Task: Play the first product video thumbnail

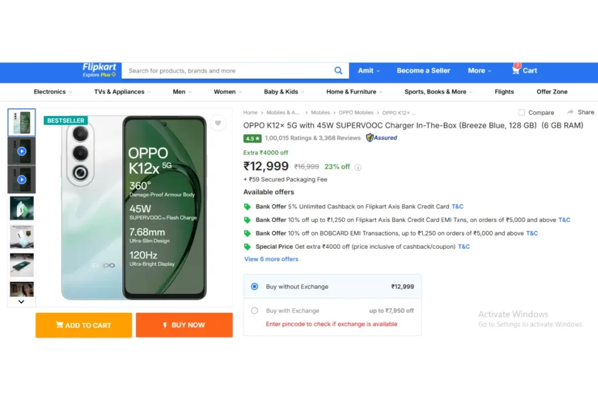Action: [22, 151]
